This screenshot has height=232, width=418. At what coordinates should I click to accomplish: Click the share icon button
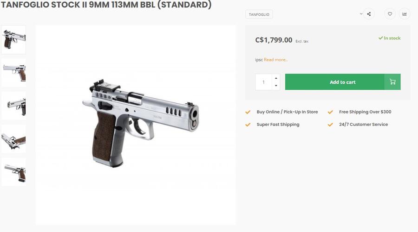tap(369, 14)
